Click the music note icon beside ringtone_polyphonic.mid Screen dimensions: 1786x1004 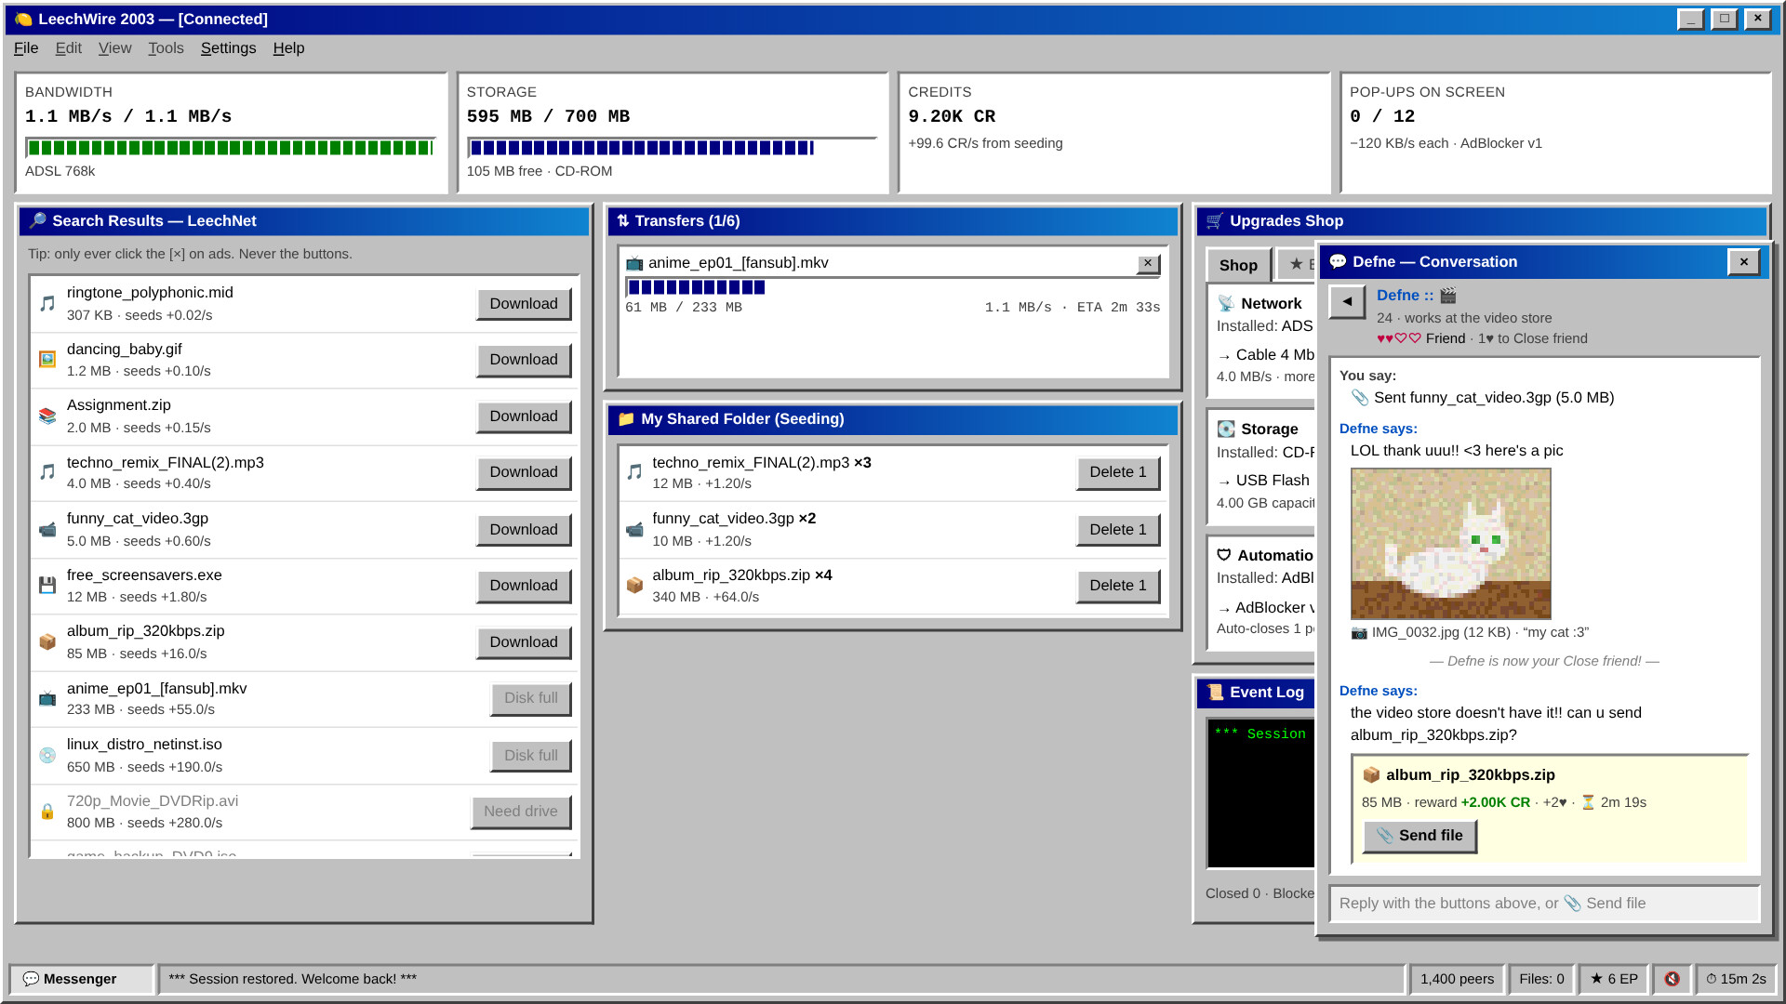coord(47,304)
